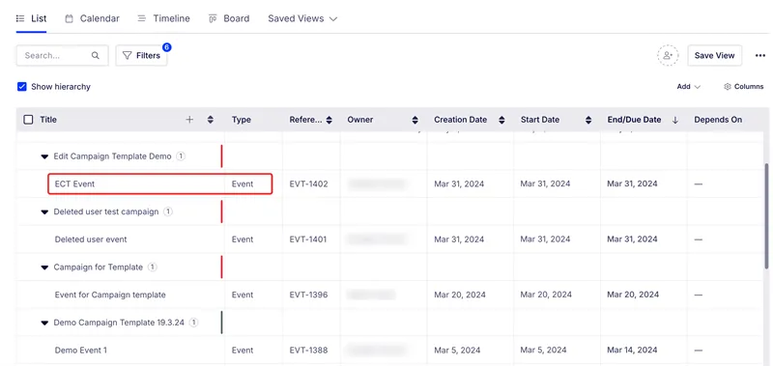This screenshot has height=366, width=773.
Task: Switch to the Board view tab
Action: pyautogui.click(x=229, y=18)
